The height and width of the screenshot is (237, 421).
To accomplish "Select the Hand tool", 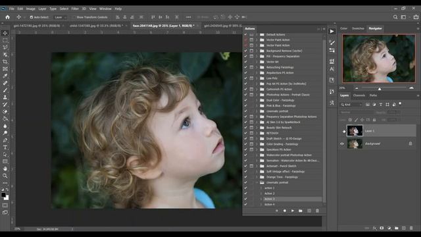I will pyautogui.click(x=5, y=169).
